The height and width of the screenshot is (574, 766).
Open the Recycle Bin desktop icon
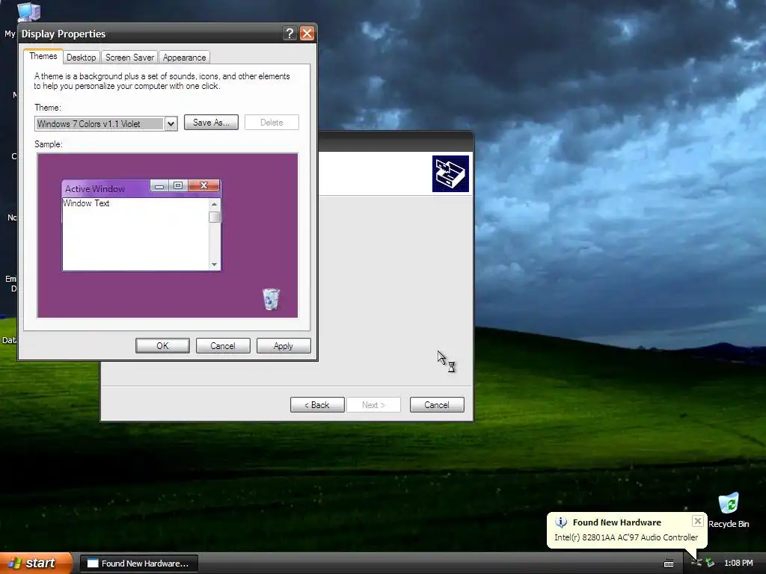click(x=729, y=503)
